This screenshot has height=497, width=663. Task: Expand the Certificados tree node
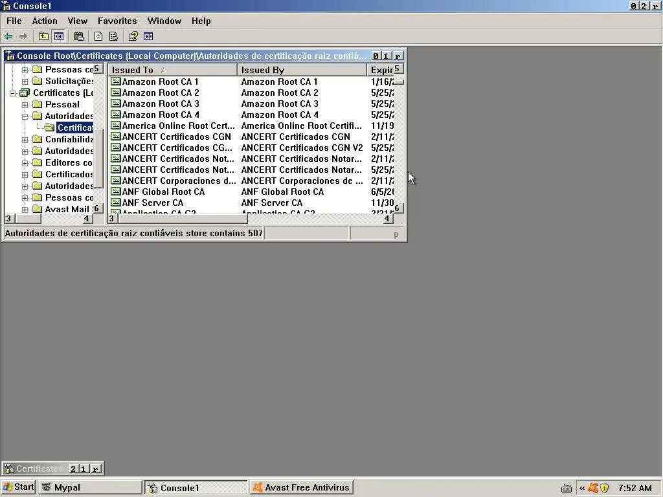coord(25,175)
